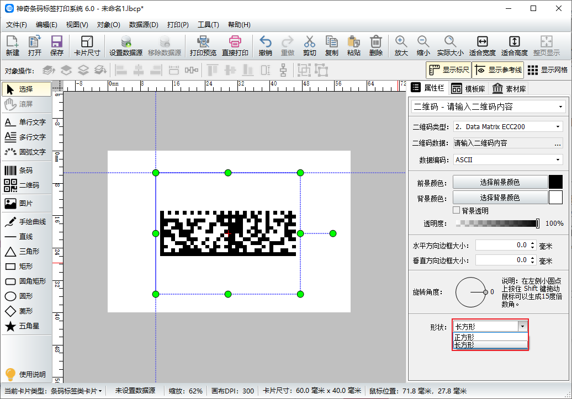
Task: Click the 透明度 opacity slider
Action: 497,223
